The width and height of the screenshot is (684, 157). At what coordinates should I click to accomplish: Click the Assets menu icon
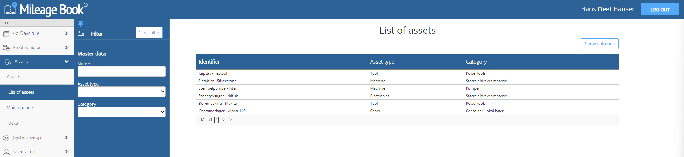(x=8, y=62)
